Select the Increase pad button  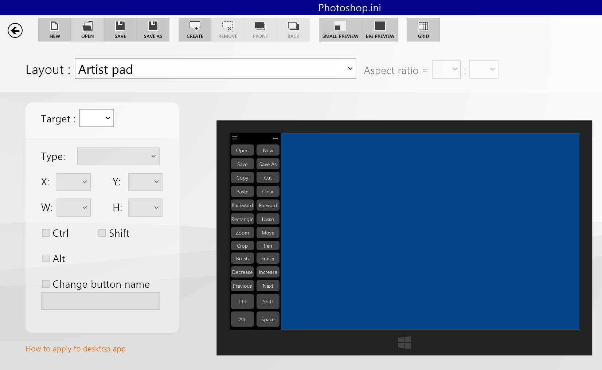click(268, 272)
